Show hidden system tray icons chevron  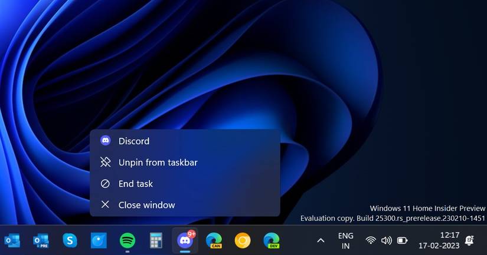(321, 240)
